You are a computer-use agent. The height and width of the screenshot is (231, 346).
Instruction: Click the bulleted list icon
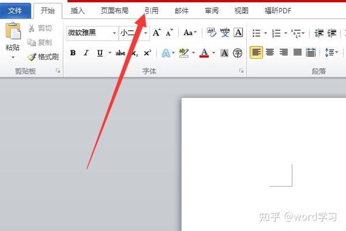tap(257, 33)
